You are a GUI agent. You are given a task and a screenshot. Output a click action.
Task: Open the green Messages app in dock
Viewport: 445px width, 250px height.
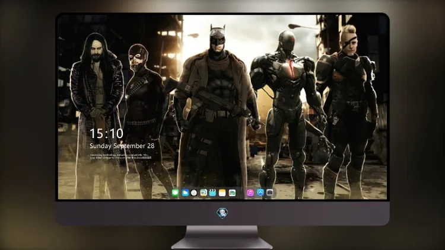tap(175, 193)
